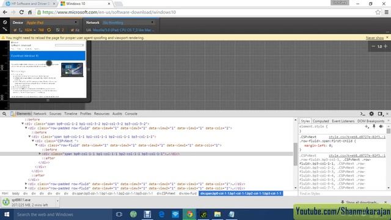Click the swap dimensions icon by 1024
The image size is (391, 220).
(20, 30)
